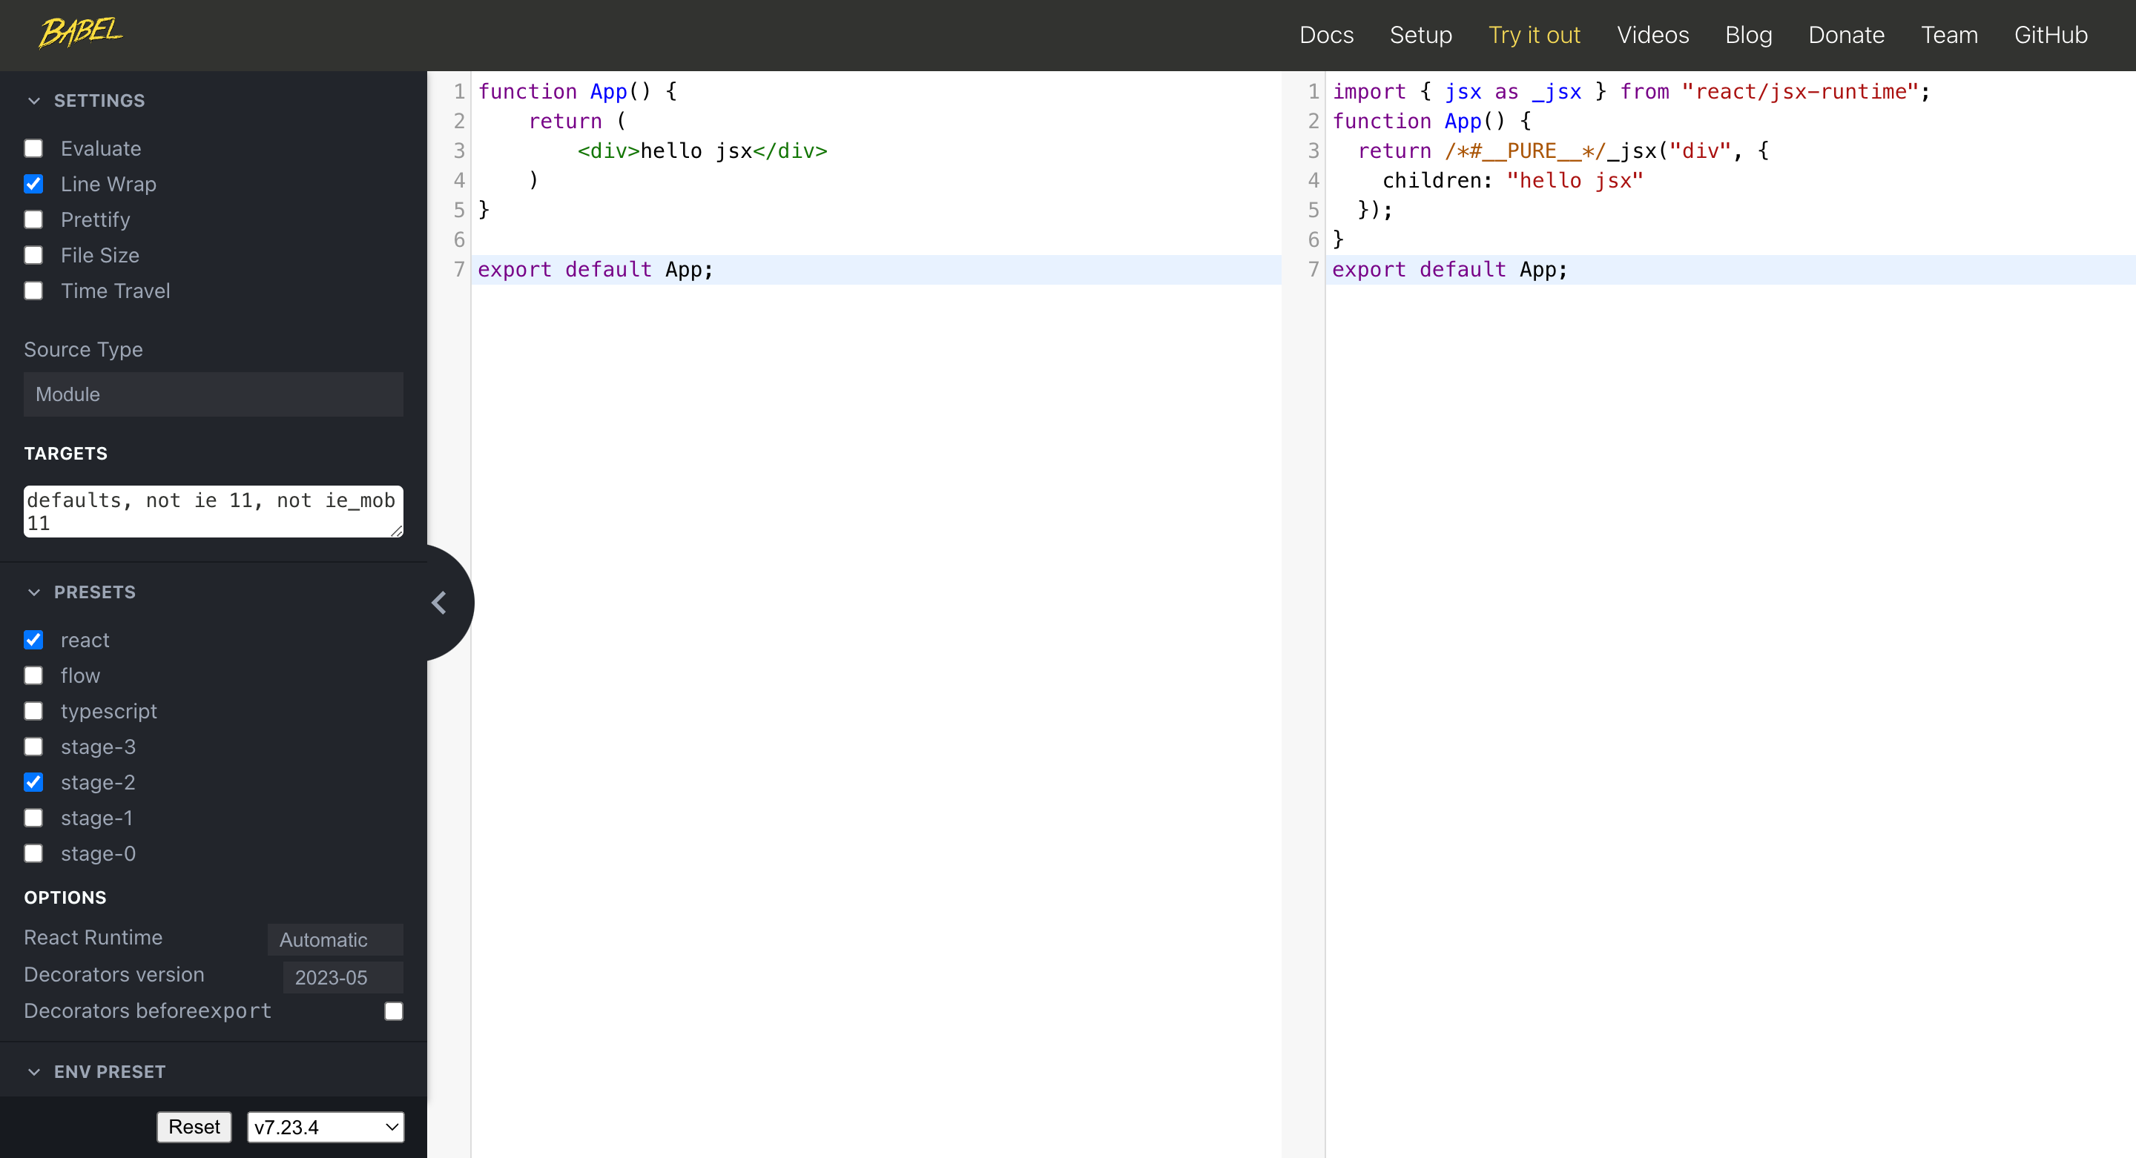2136x1158 pixels.
Task: Click 'function App() {' in the input editor
Action: [577, 91]
